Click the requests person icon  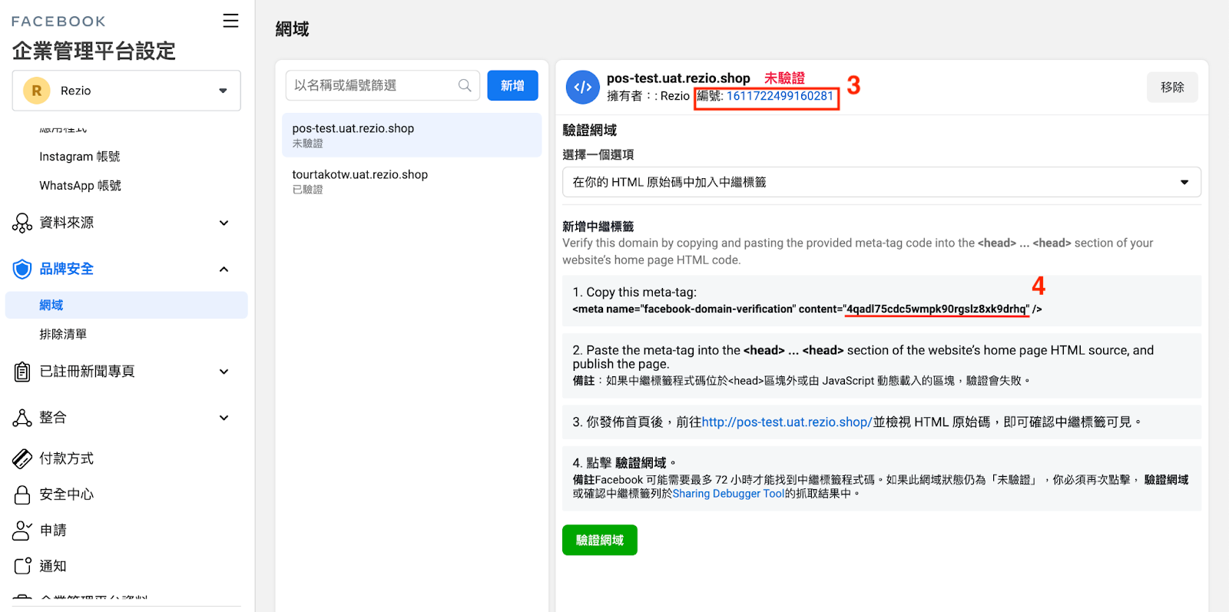[x=22, y=531]
